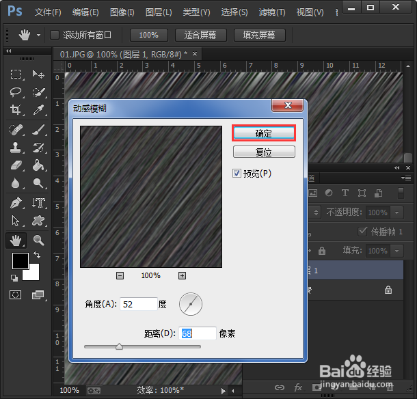
Task: Click the lock all layer icon
Action: point(322,251)
